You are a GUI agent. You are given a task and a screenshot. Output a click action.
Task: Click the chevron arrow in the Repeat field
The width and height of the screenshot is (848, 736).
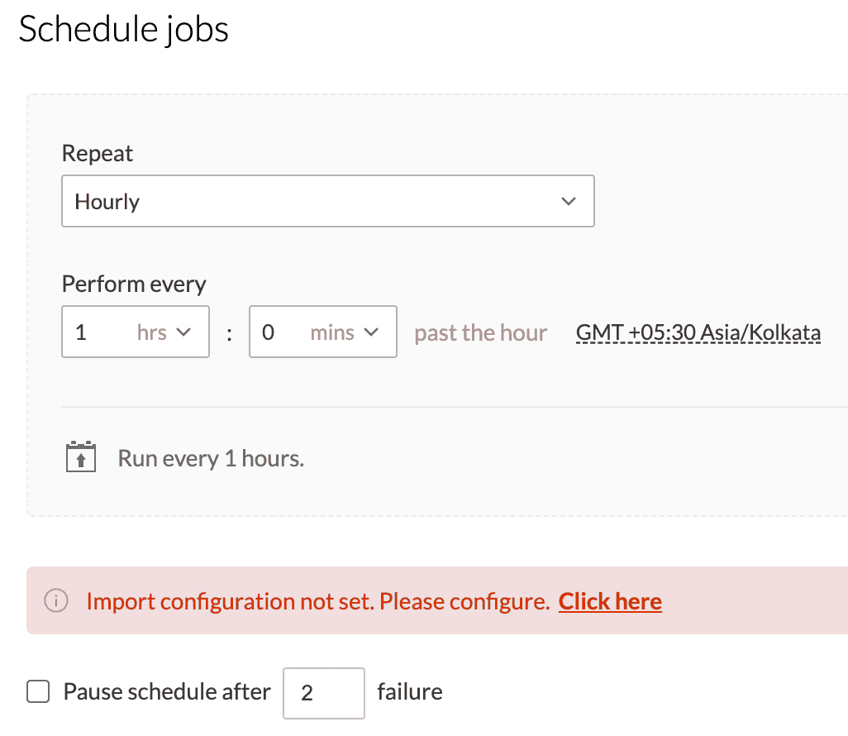[568, 201]
